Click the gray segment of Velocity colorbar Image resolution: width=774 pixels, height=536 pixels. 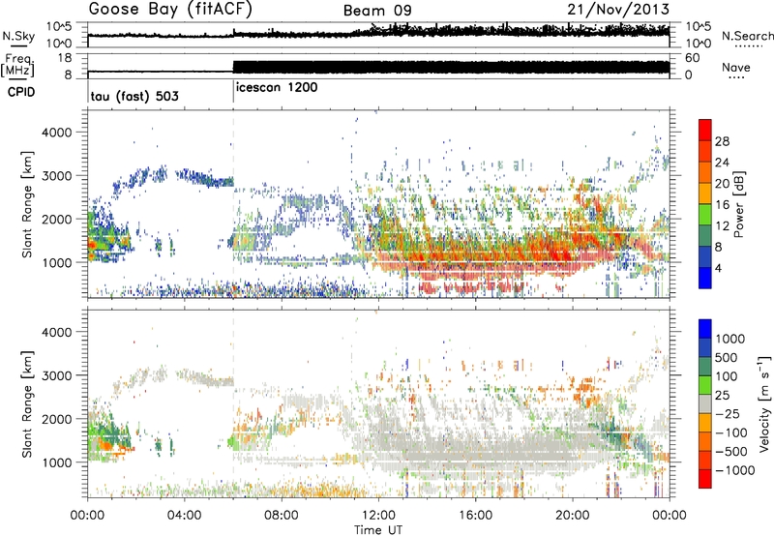[x=705, y=404]
